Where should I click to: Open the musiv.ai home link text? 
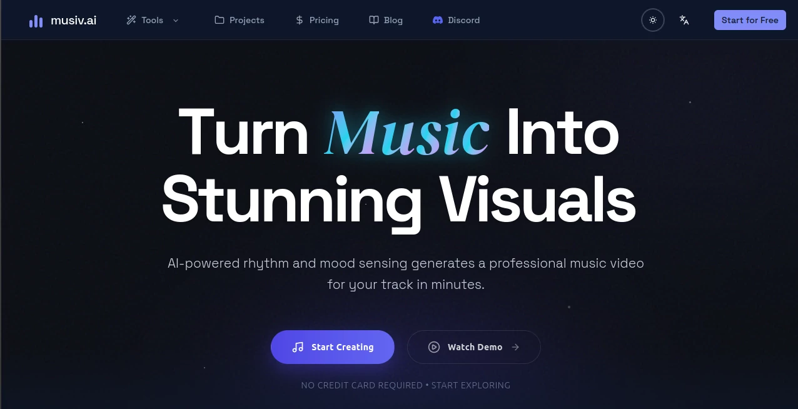click(x=73, y=20)
